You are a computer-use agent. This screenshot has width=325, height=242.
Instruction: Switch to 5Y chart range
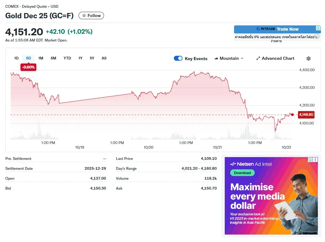coord(92,58)
